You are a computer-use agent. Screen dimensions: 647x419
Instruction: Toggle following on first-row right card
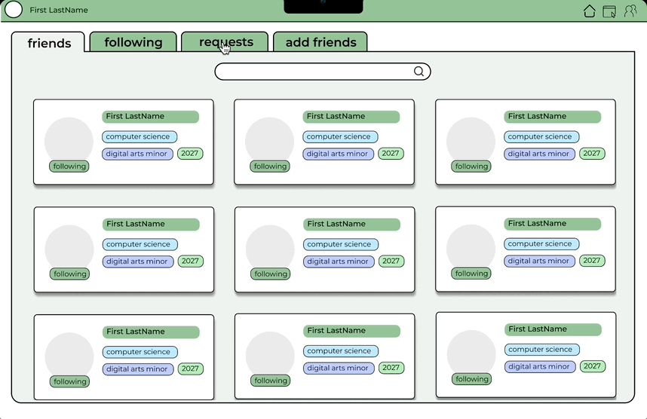pyautogui.click(x=471, y=167)
